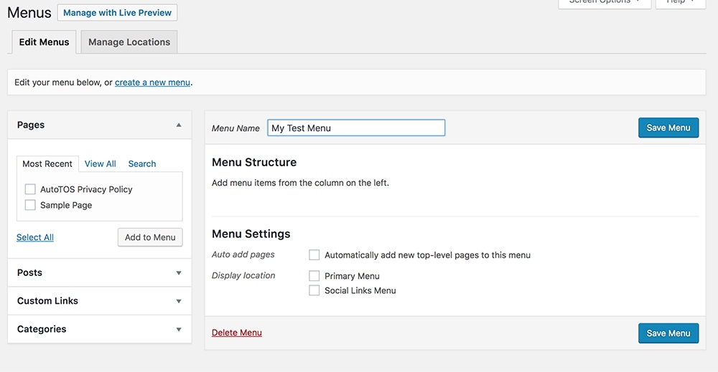This screenshot has width=718, height=372.
Task: Enable automatically add new top-level pages
Action: point(314,254)
